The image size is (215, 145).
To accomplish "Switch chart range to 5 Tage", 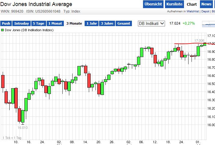I will tap(39, 23).
